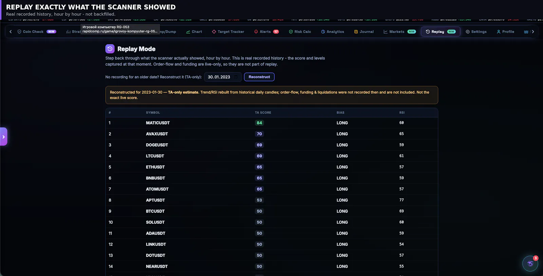The height and width of the screenshot is (276, 543).
Task: Click the purple Replay Mode header icon
Action: coord(110,49)
